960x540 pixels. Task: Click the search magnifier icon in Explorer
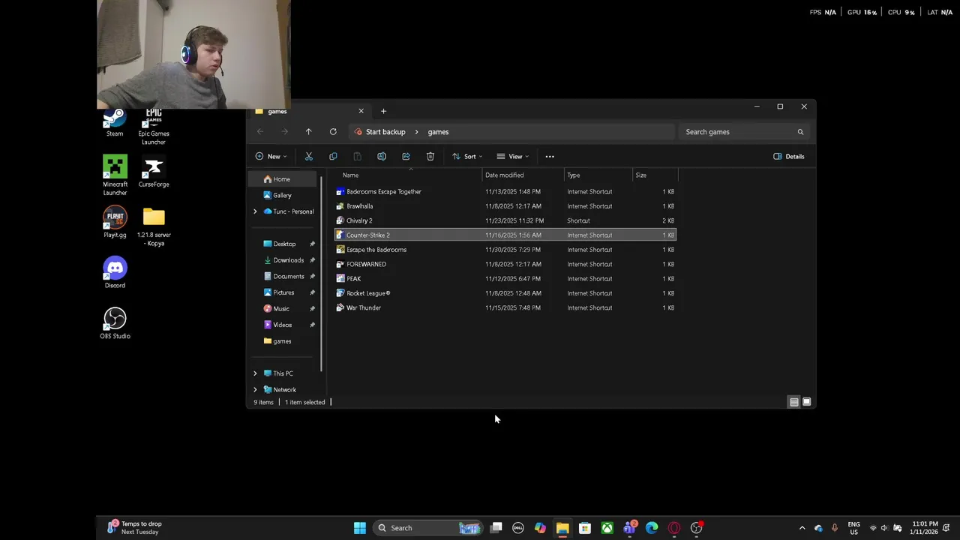tap(800, 132)
